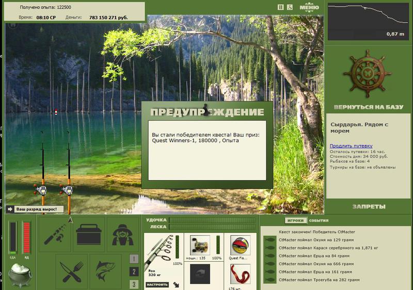Open the knife and fork food icon
The height and width of the screenshot is (290, 413).
click(71, 271)
